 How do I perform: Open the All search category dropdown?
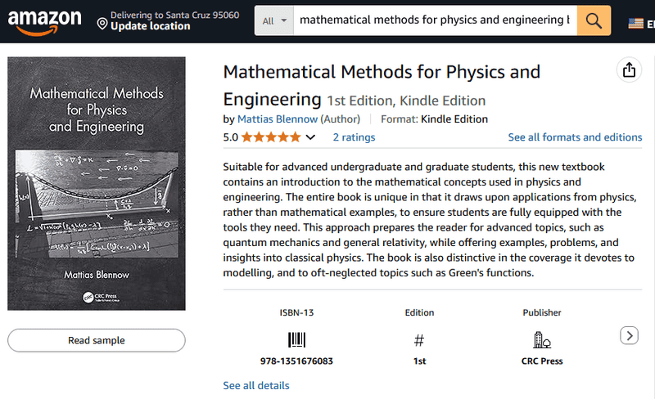pos(273,20)
